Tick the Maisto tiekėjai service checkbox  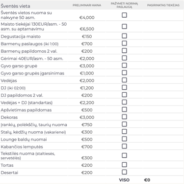click(124, 26)
